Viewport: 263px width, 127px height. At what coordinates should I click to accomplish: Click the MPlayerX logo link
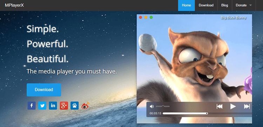pos(14,5)
